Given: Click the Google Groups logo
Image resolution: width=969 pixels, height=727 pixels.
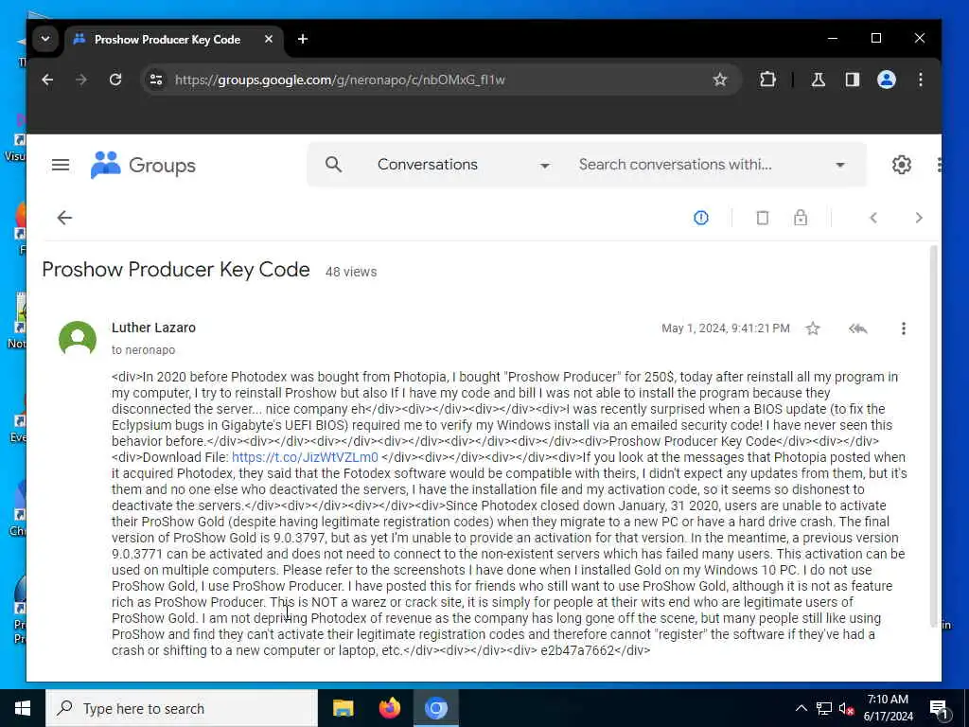Looking at the screenshot, I should tap(144, 165).
